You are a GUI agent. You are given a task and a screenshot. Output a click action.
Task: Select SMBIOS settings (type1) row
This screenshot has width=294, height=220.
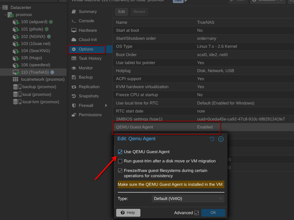click(203, 119)
